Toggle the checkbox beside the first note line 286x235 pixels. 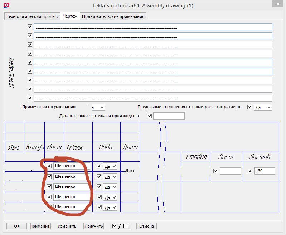(30, 27)
